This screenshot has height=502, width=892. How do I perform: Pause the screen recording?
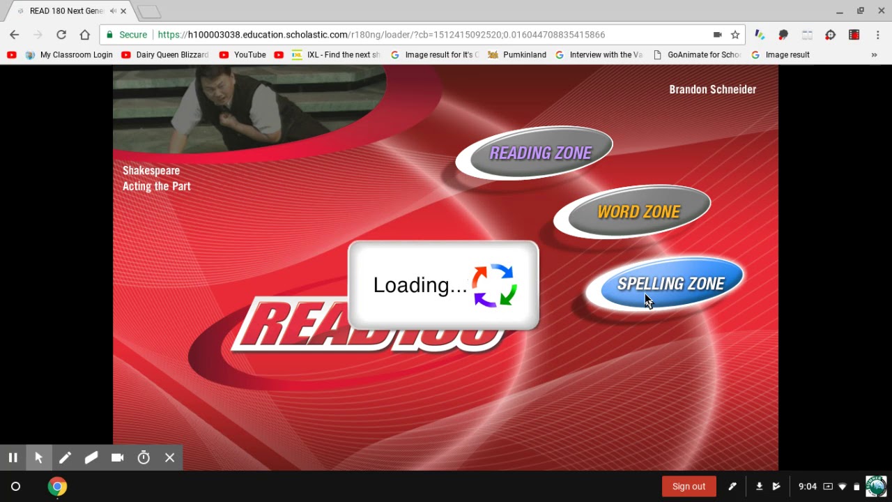(x=13, y=457)
